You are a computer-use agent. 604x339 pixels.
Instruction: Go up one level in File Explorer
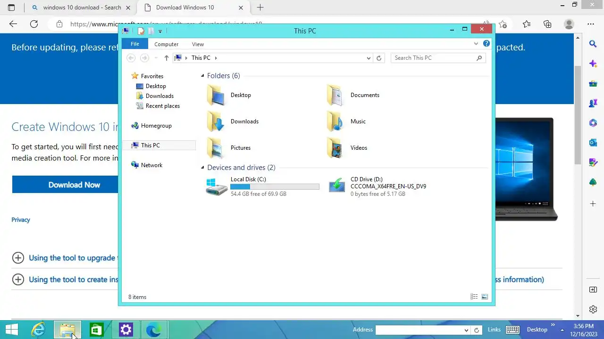tap(166, 58)
